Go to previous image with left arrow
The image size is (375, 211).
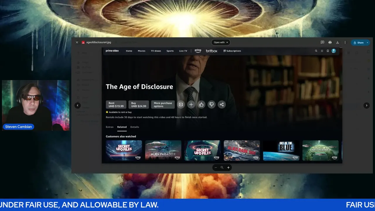[x=78, y=105]
